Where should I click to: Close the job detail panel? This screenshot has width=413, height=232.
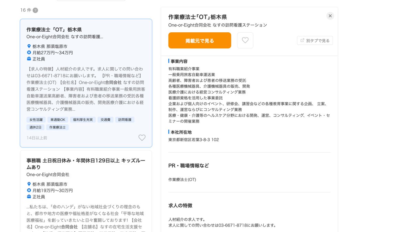point(330,16)
